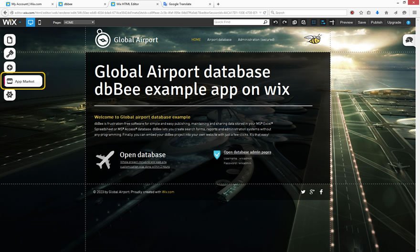Select the Welcome to Global airport database heading
Screen dimensions: 420x252
pyautogui.click(x=142, y=117)
